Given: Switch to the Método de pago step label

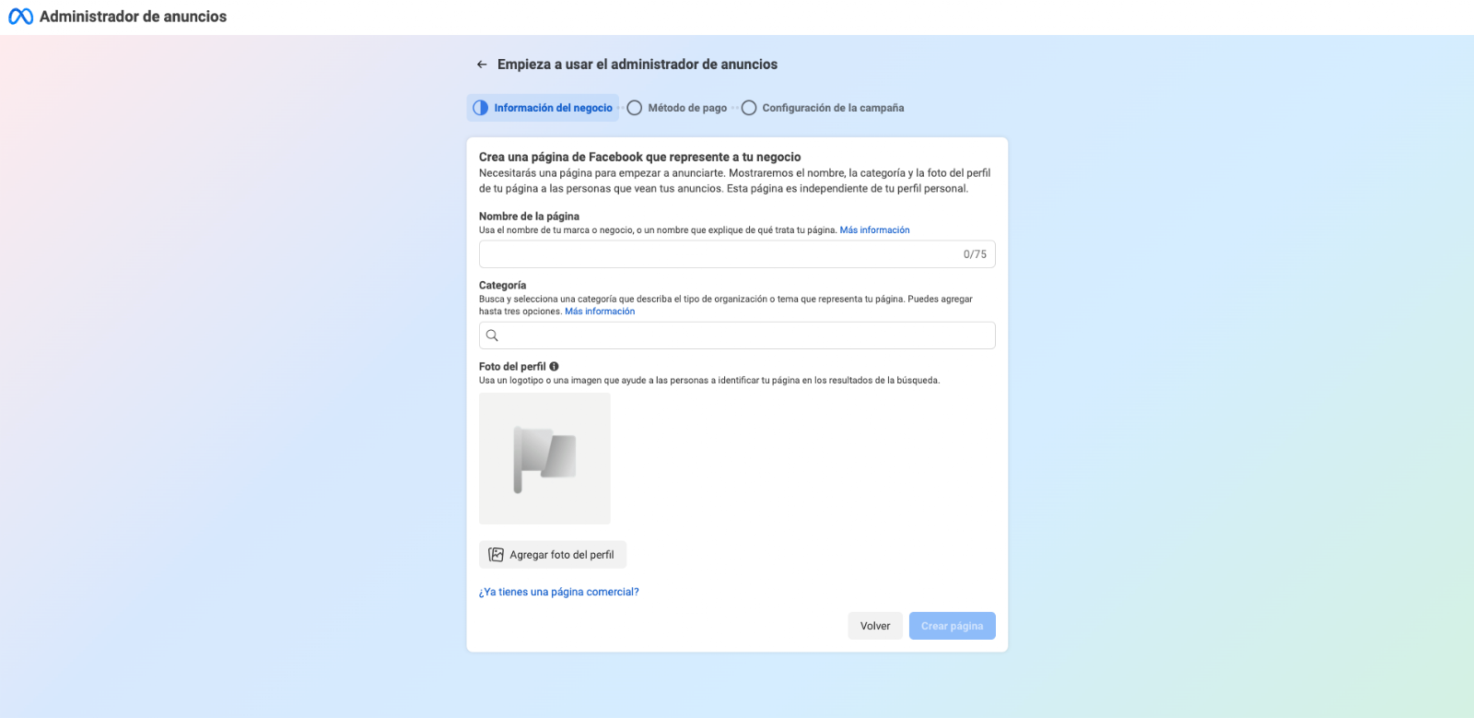Looking at the screenshot, I should pyautogui.click(x=687, y=108).
